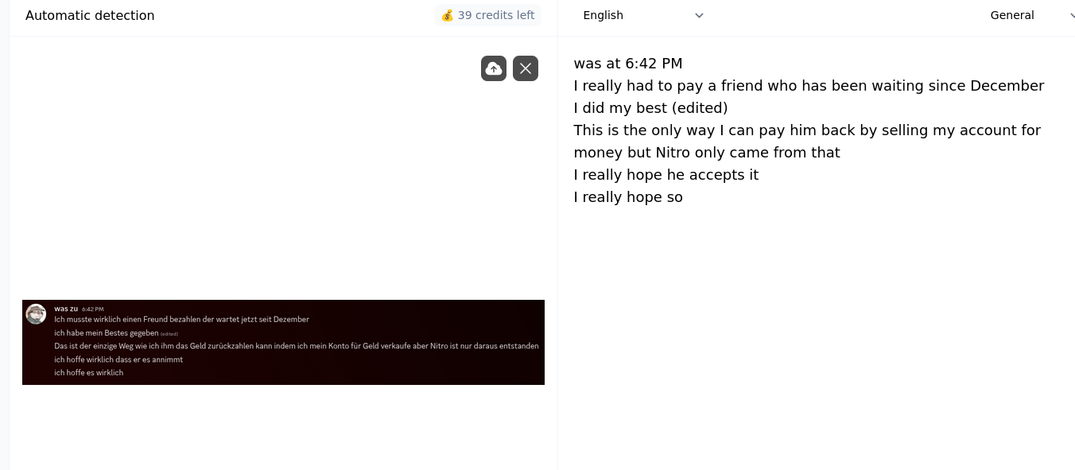Click the money bag credits icon
This screenshot has height=470, width=1075.
448,15
